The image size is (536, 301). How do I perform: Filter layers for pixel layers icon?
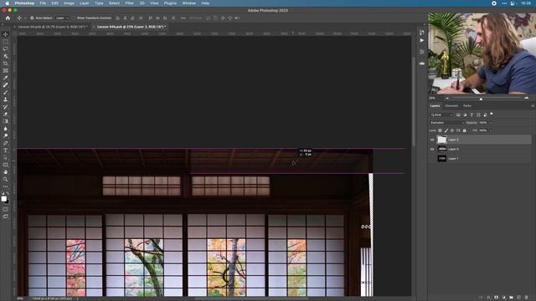pos(458,115)
